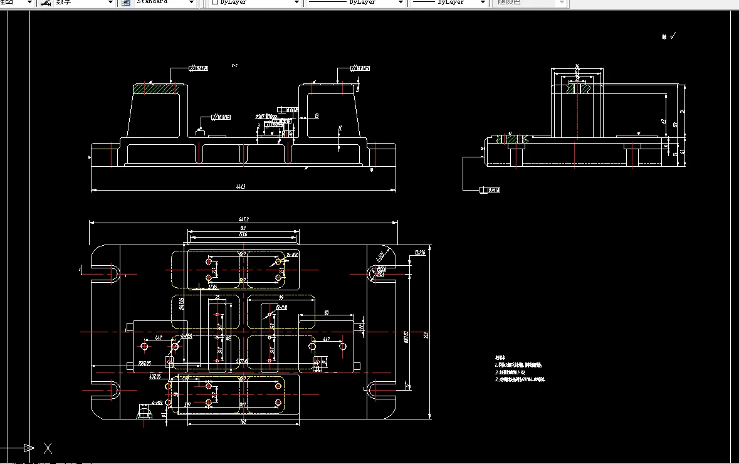Screen dimensions: 739x464
Task: Select the C-C section label
Action: coord(234,66)
